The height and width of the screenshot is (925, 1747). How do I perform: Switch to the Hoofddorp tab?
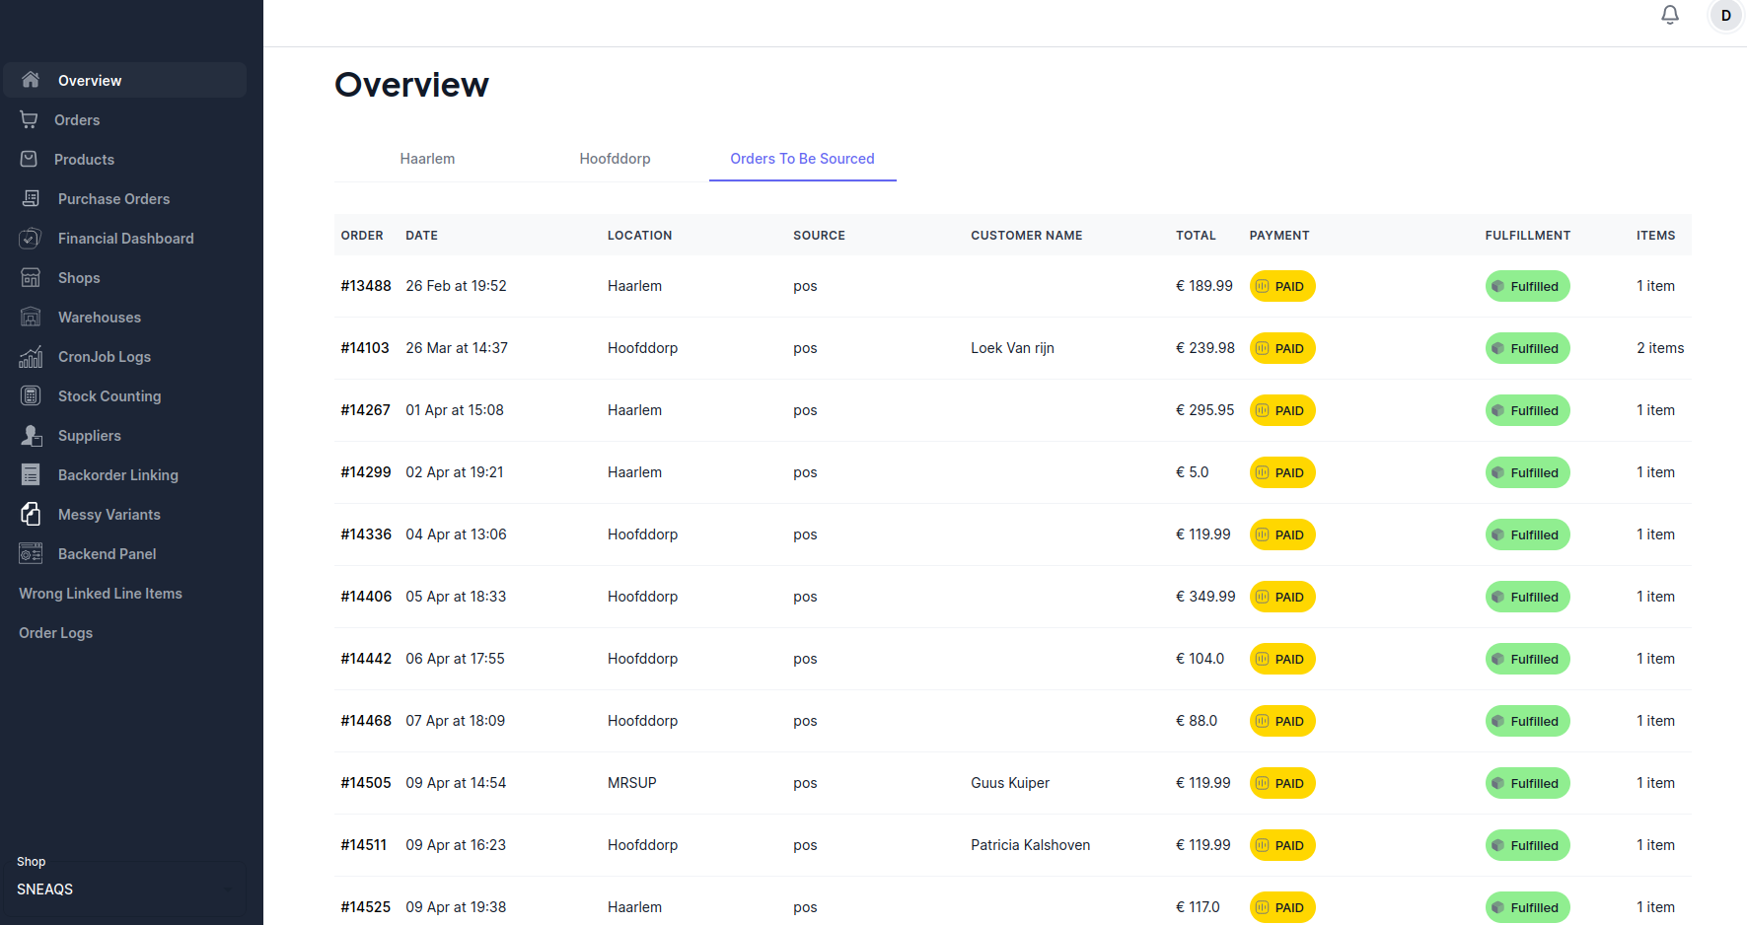tap(615, 159)
